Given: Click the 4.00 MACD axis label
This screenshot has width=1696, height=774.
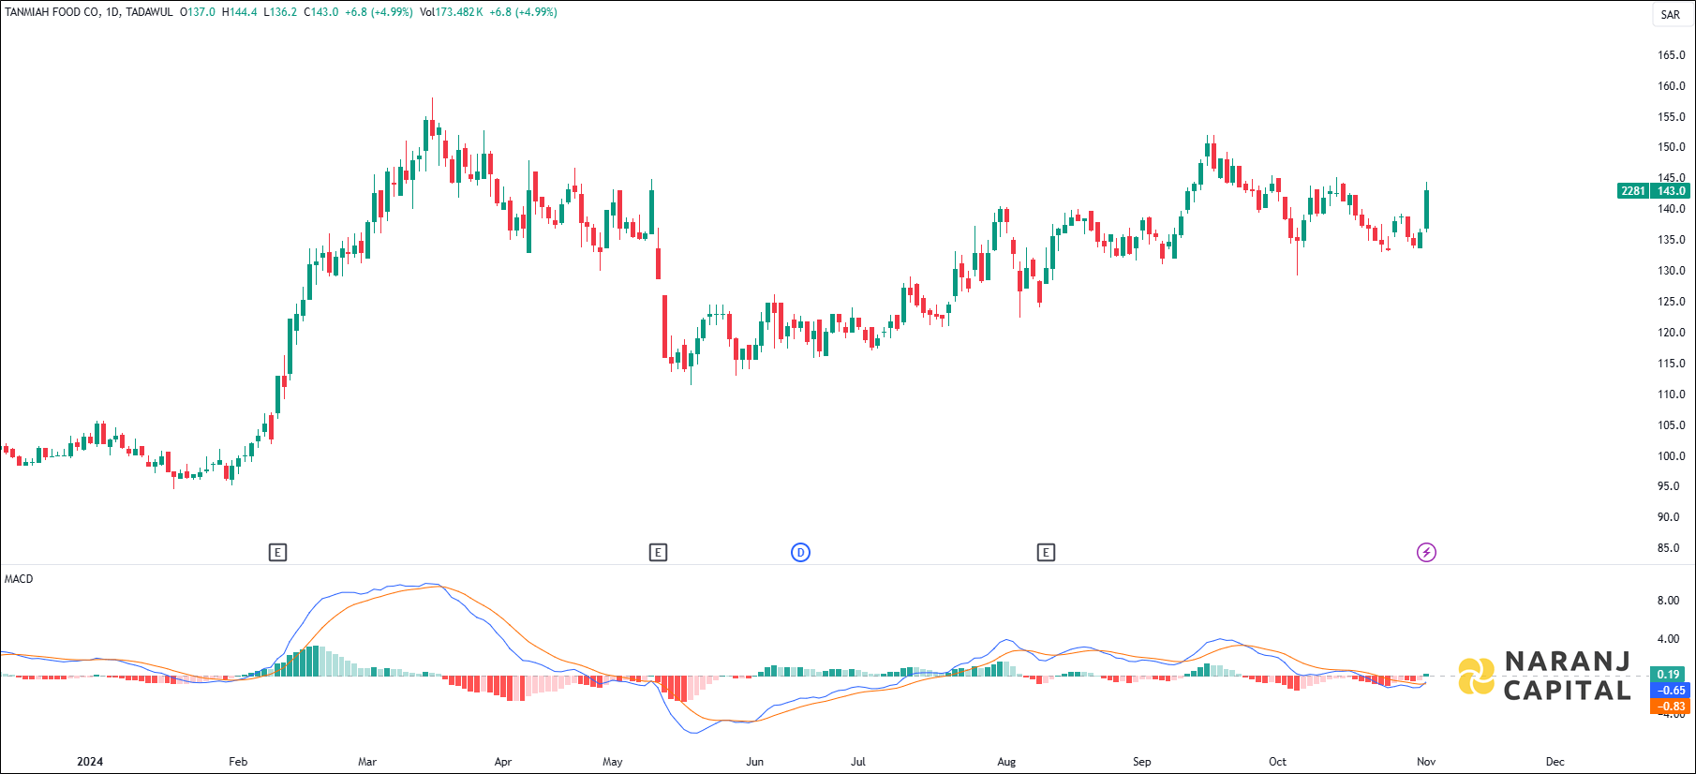Looking at the screenshot, I should click(1668, 639).
